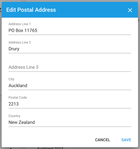
Task: Click the Postal Code label text
Action: [x=18, y=98]
